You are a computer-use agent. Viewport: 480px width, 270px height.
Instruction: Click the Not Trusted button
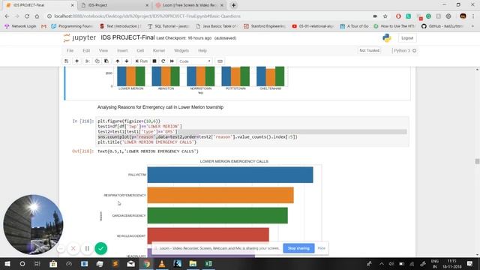point(370,50)
